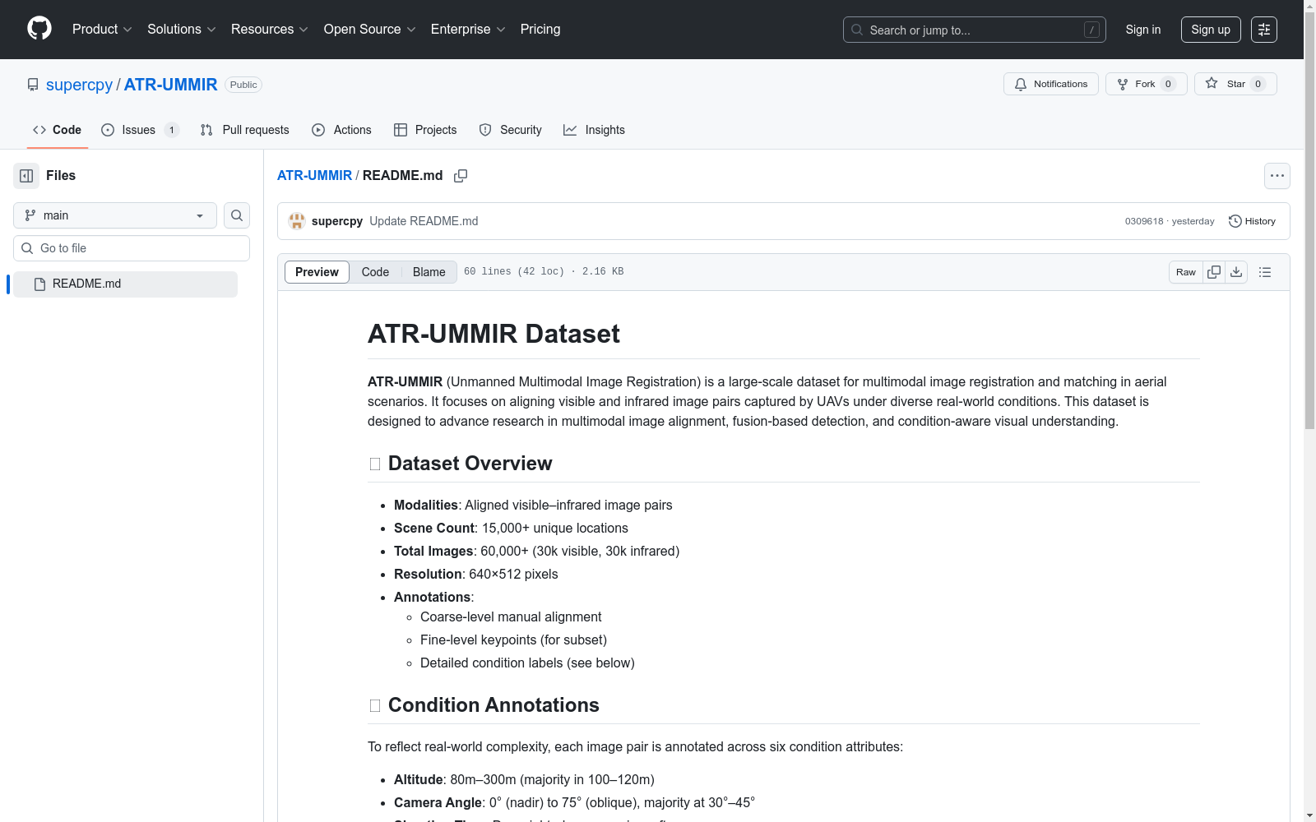Star the ATR-UMMIR repository

click(1235, 84)
